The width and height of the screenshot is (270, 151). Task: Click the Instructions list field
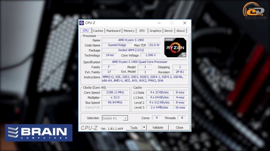144,79
